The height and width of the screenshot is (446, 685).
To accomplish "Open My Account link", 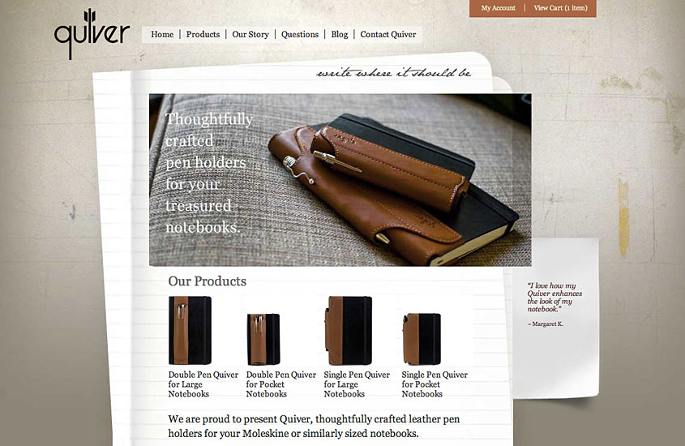I will coord(498,8).
